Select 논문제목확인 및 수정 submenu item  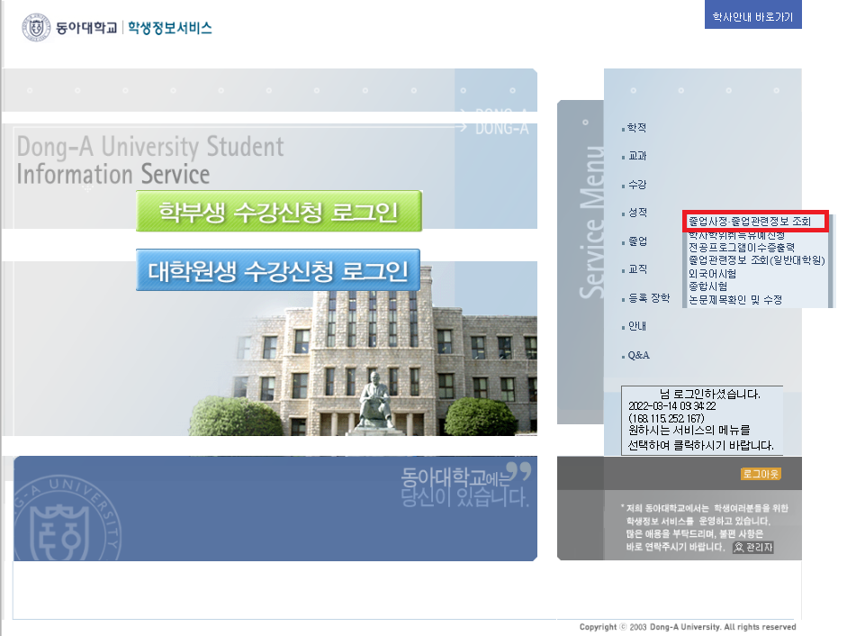click(x=734, y=300)
